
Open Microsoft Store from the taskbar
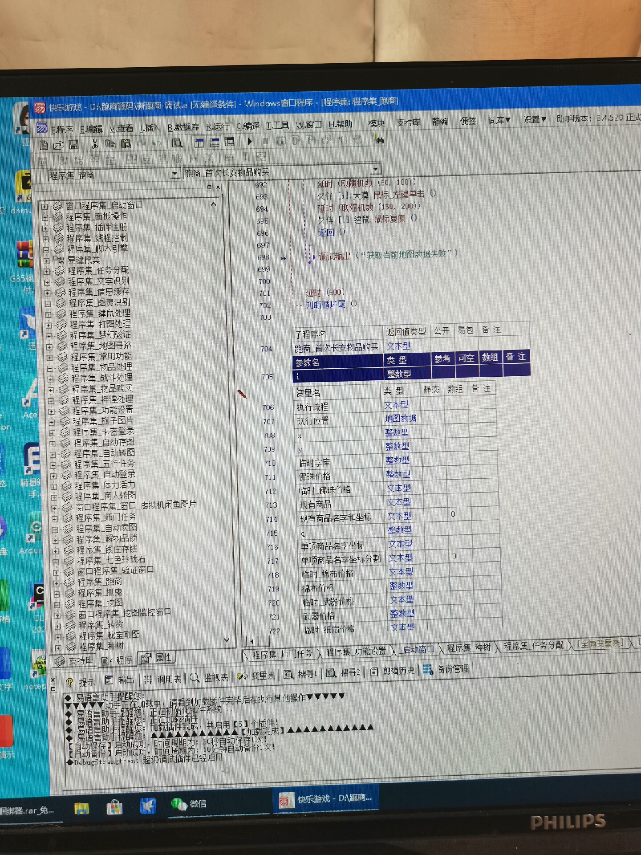pyautogui.click(x=114, y=807)
